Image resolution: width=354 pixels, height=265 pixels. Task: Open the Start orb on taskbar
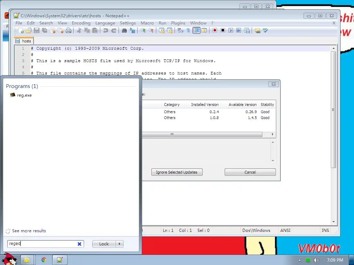pyautogui.click(x=9, y=259)
